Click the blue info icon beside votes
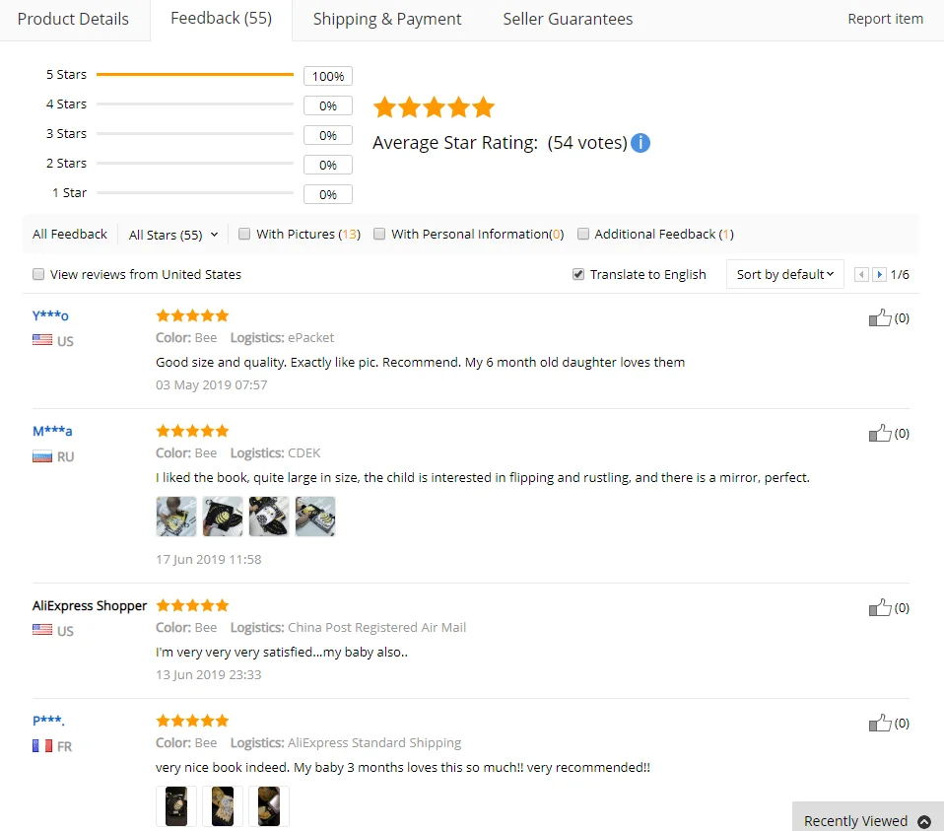The width and height of the screenshot is (944, 831). (x=640, y=143)
